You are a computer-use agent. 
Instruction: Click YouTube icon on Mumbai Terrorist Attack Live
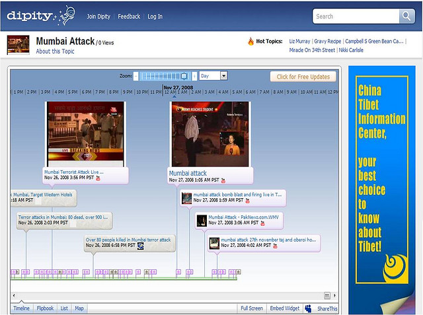98,178
